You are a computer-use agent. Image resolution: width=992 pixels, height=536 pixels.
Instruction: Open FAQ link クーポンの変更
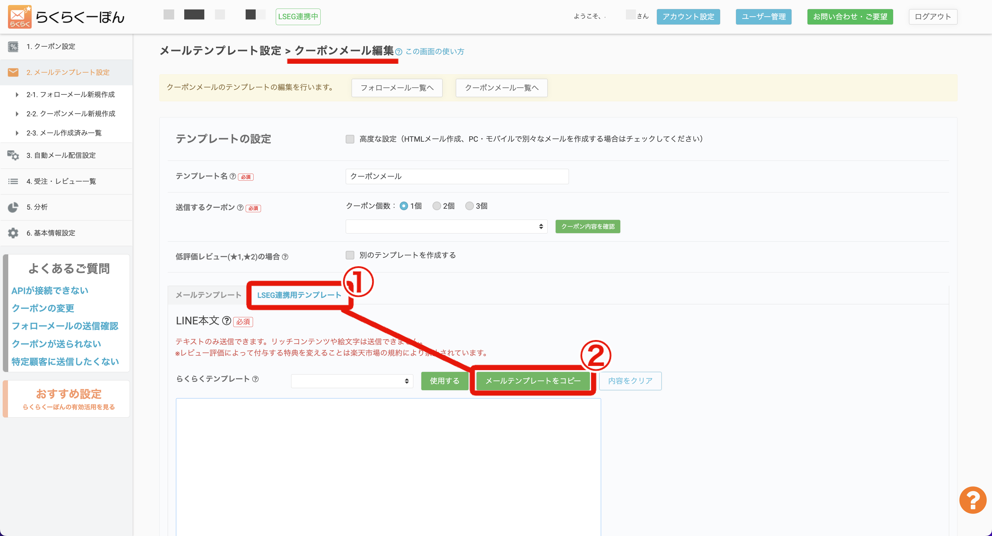click(43, 308)
